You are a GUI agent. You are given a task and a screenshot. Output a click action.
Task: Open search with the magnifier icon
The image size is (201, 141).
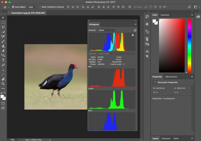click(189, 7)
